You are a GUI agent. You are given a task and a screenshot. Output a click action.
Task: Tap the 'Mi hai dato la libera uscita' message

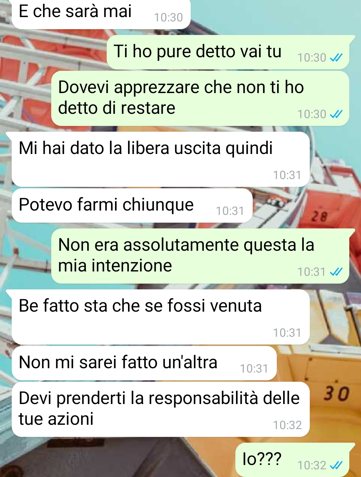click(161, 159)
